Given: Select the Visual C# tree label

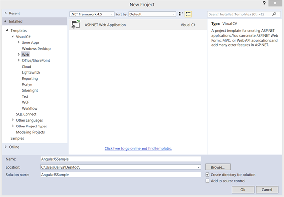Looking at the screenshot, I should [x=24, y=37].
